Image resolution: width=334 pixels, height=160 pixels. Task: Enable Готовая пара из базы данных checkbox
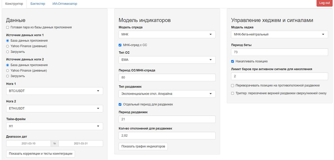pos(8,27)
